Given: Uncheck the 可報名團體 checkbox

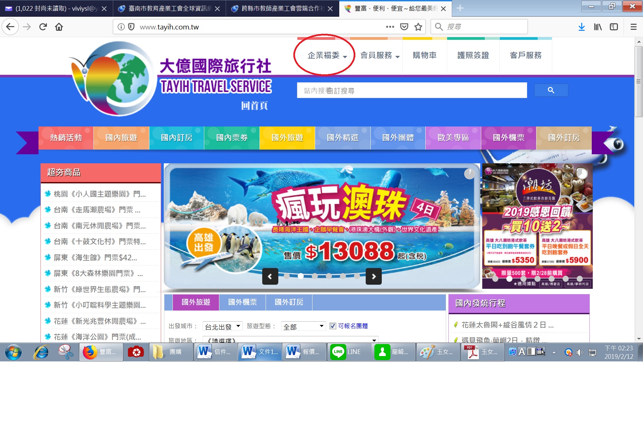Looking at the screenshot, I should pos(333,326).
